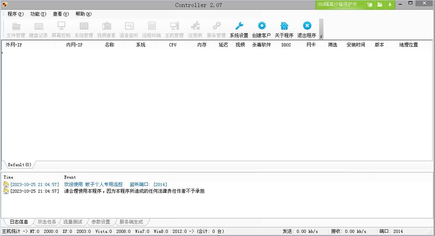This screenshot has height=236, width=435.
Task: Switch to the 日志信息 tab
Action: click(19, 222)
